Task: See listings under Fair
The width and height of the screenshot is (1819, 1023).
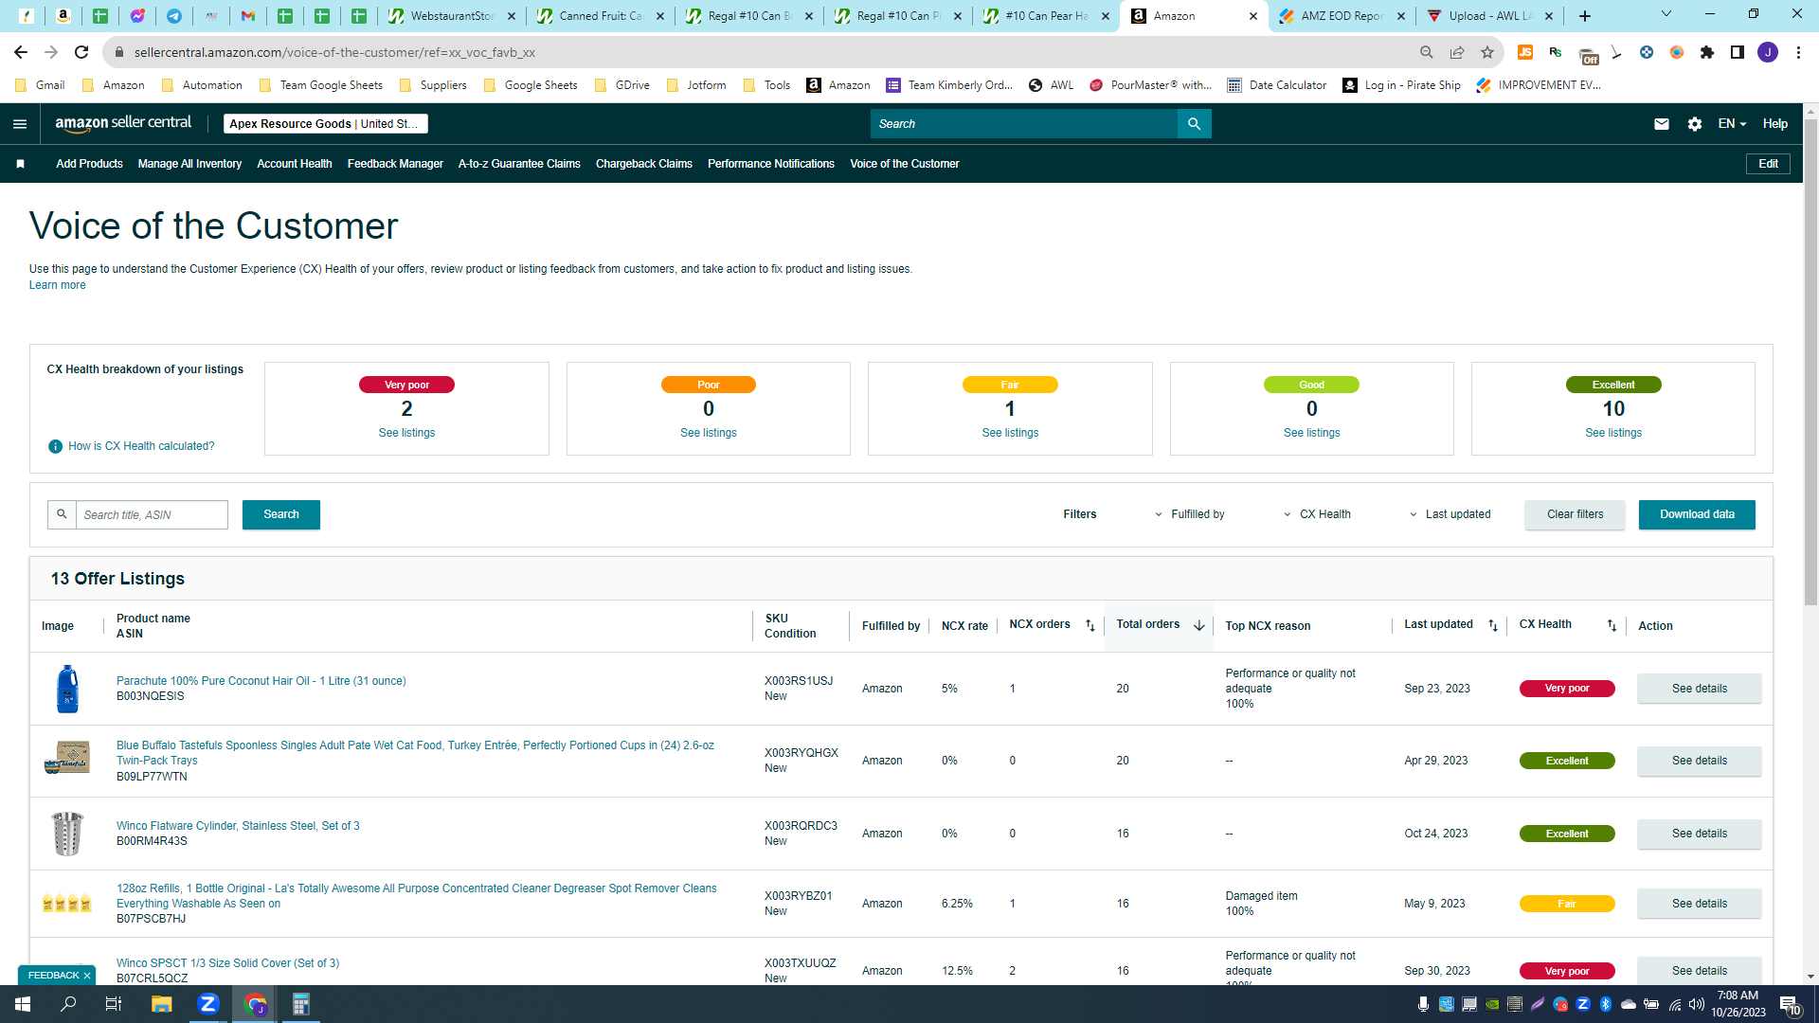Action: [1010, 433]
